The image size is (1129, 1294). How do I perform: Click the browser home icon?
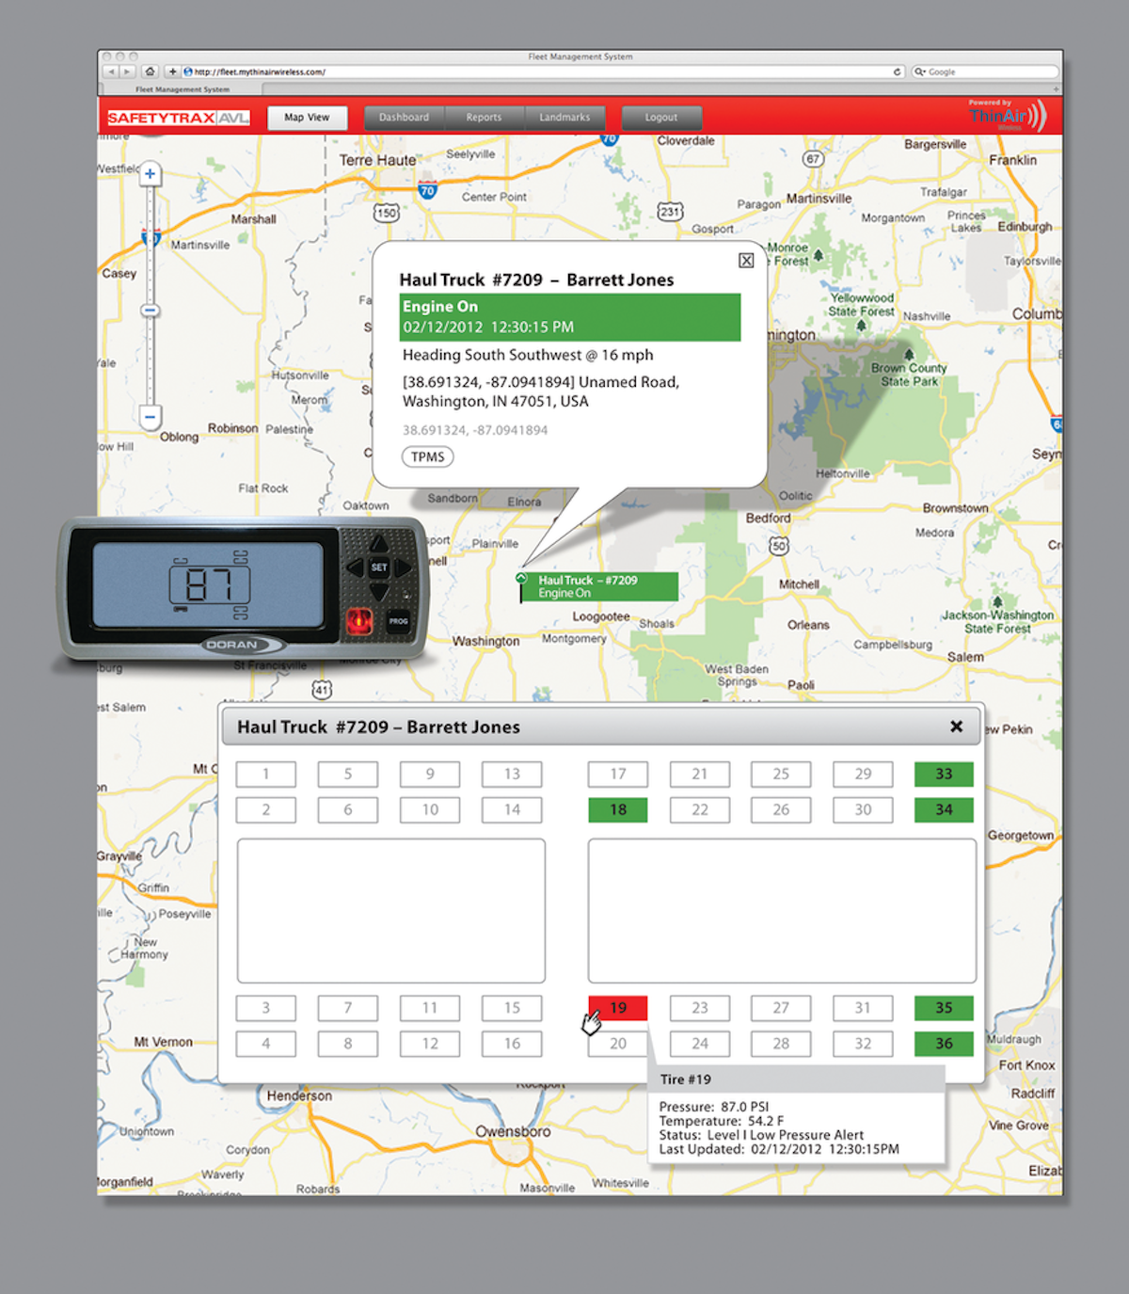[x=151, y=71]
